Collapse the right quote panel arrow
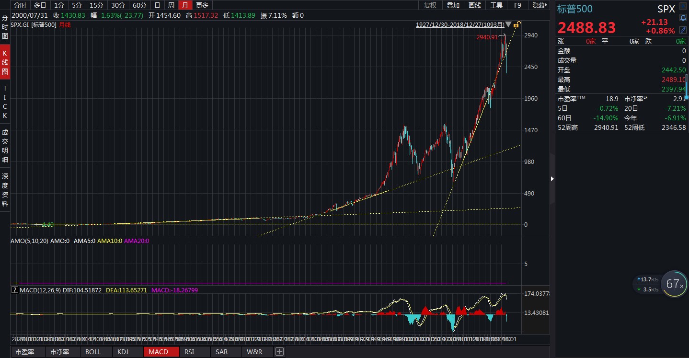The height and width of the screenshot is (358, 689). (552, 178)
